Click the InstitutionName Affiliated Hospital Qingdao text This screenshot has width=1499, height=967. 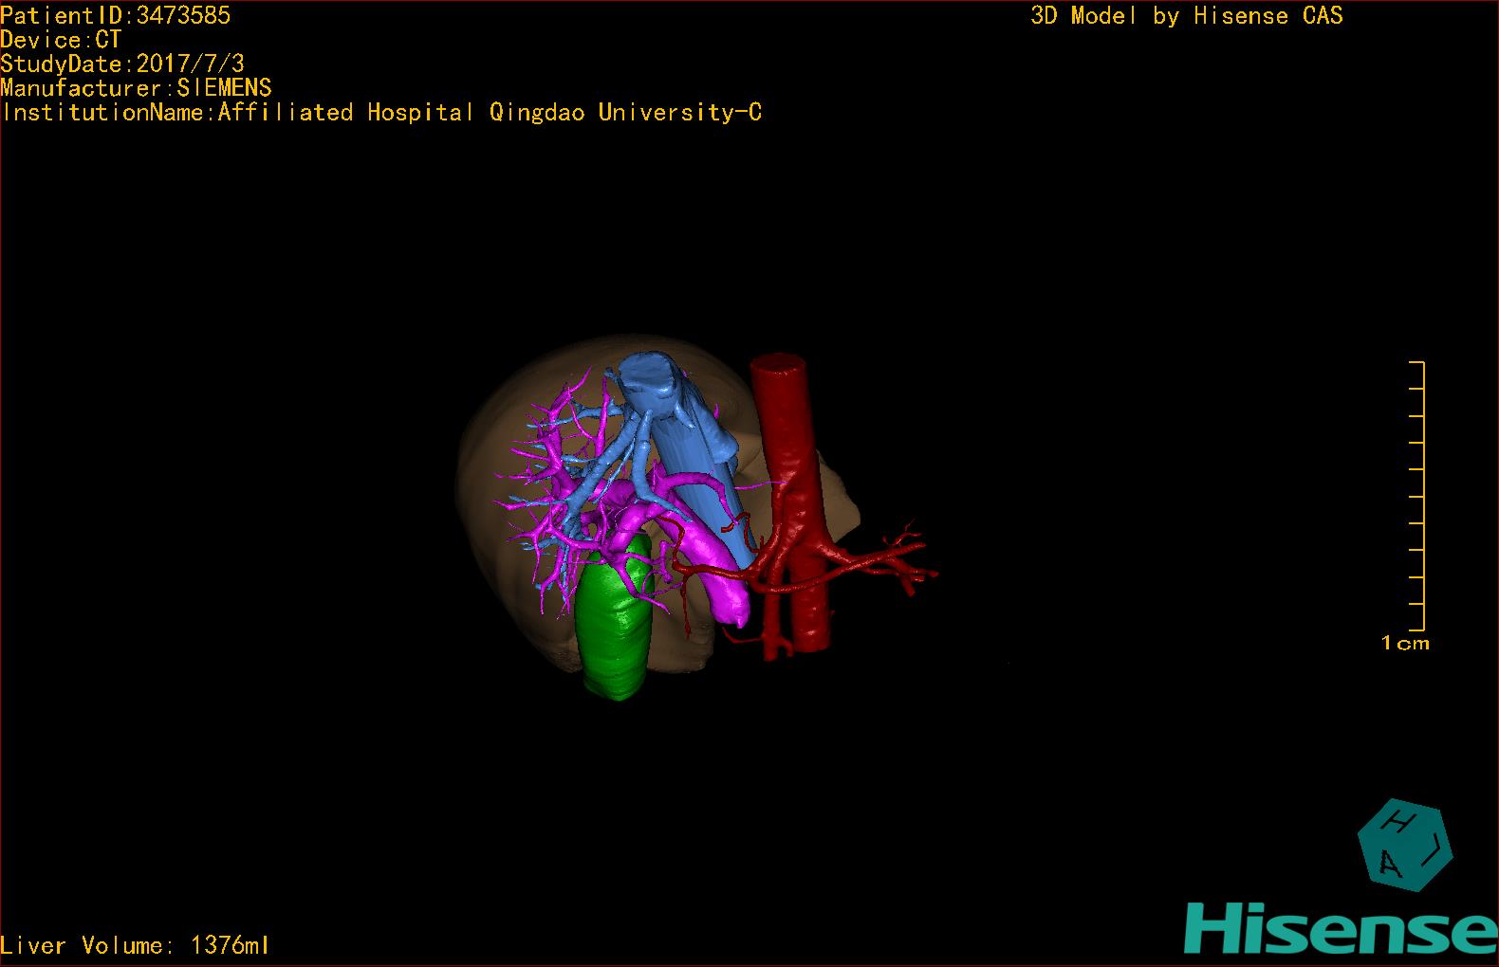coord(381,113)
